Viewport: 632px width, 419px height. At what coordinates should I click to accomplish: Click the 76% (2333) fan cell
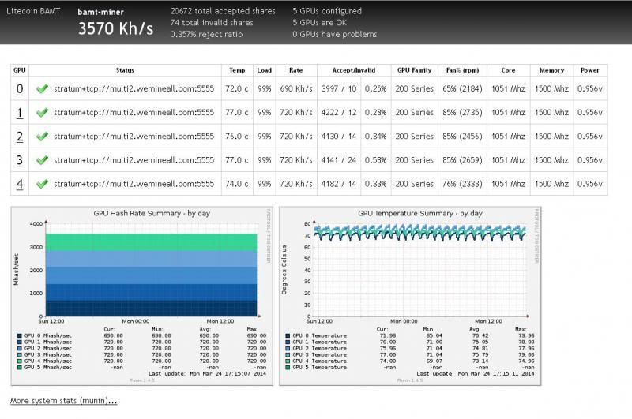(462, 184)
